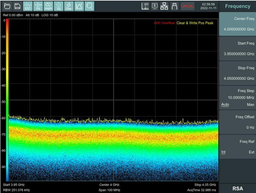The width and height of the screenshot is (256, 193).
Task: Select the Free run trigger icon
Action: coord(69,6)
